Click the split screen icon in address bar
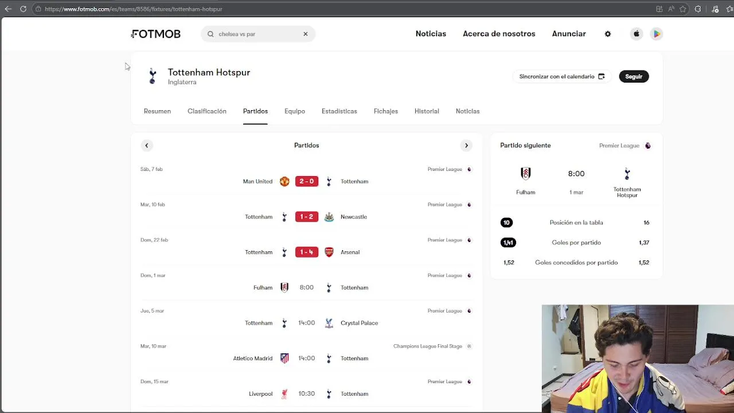The width and height of the screenshot is (734, 413). pos(659,9)
